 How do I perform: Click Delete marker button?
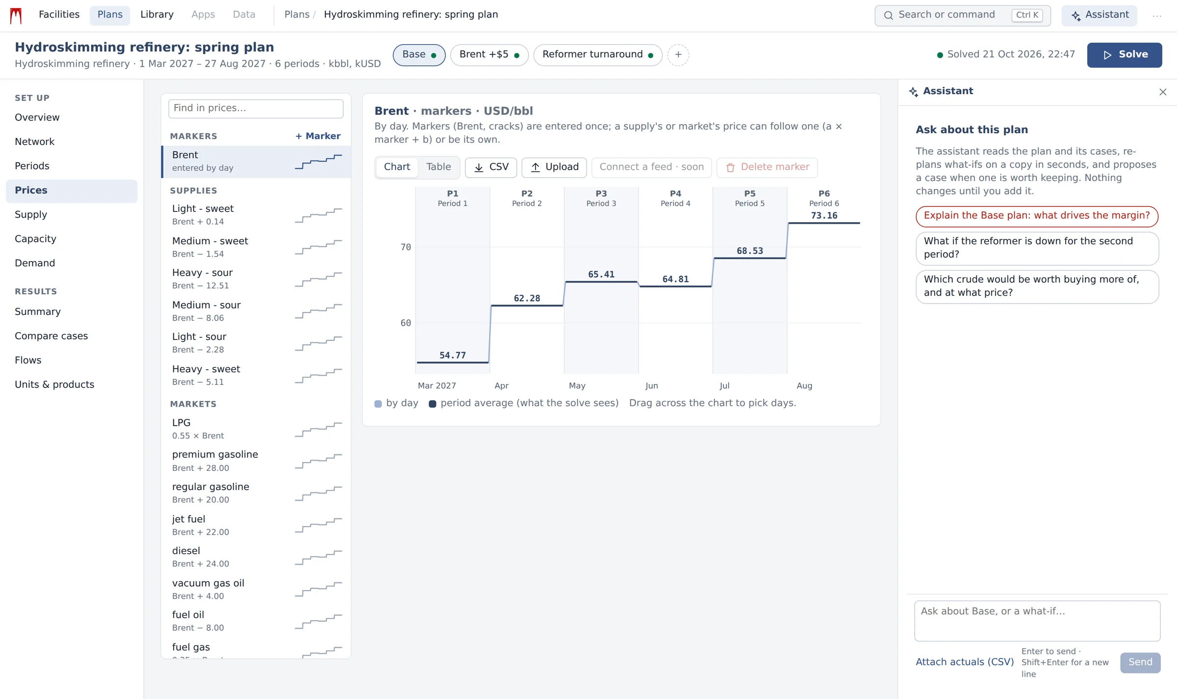767,167
